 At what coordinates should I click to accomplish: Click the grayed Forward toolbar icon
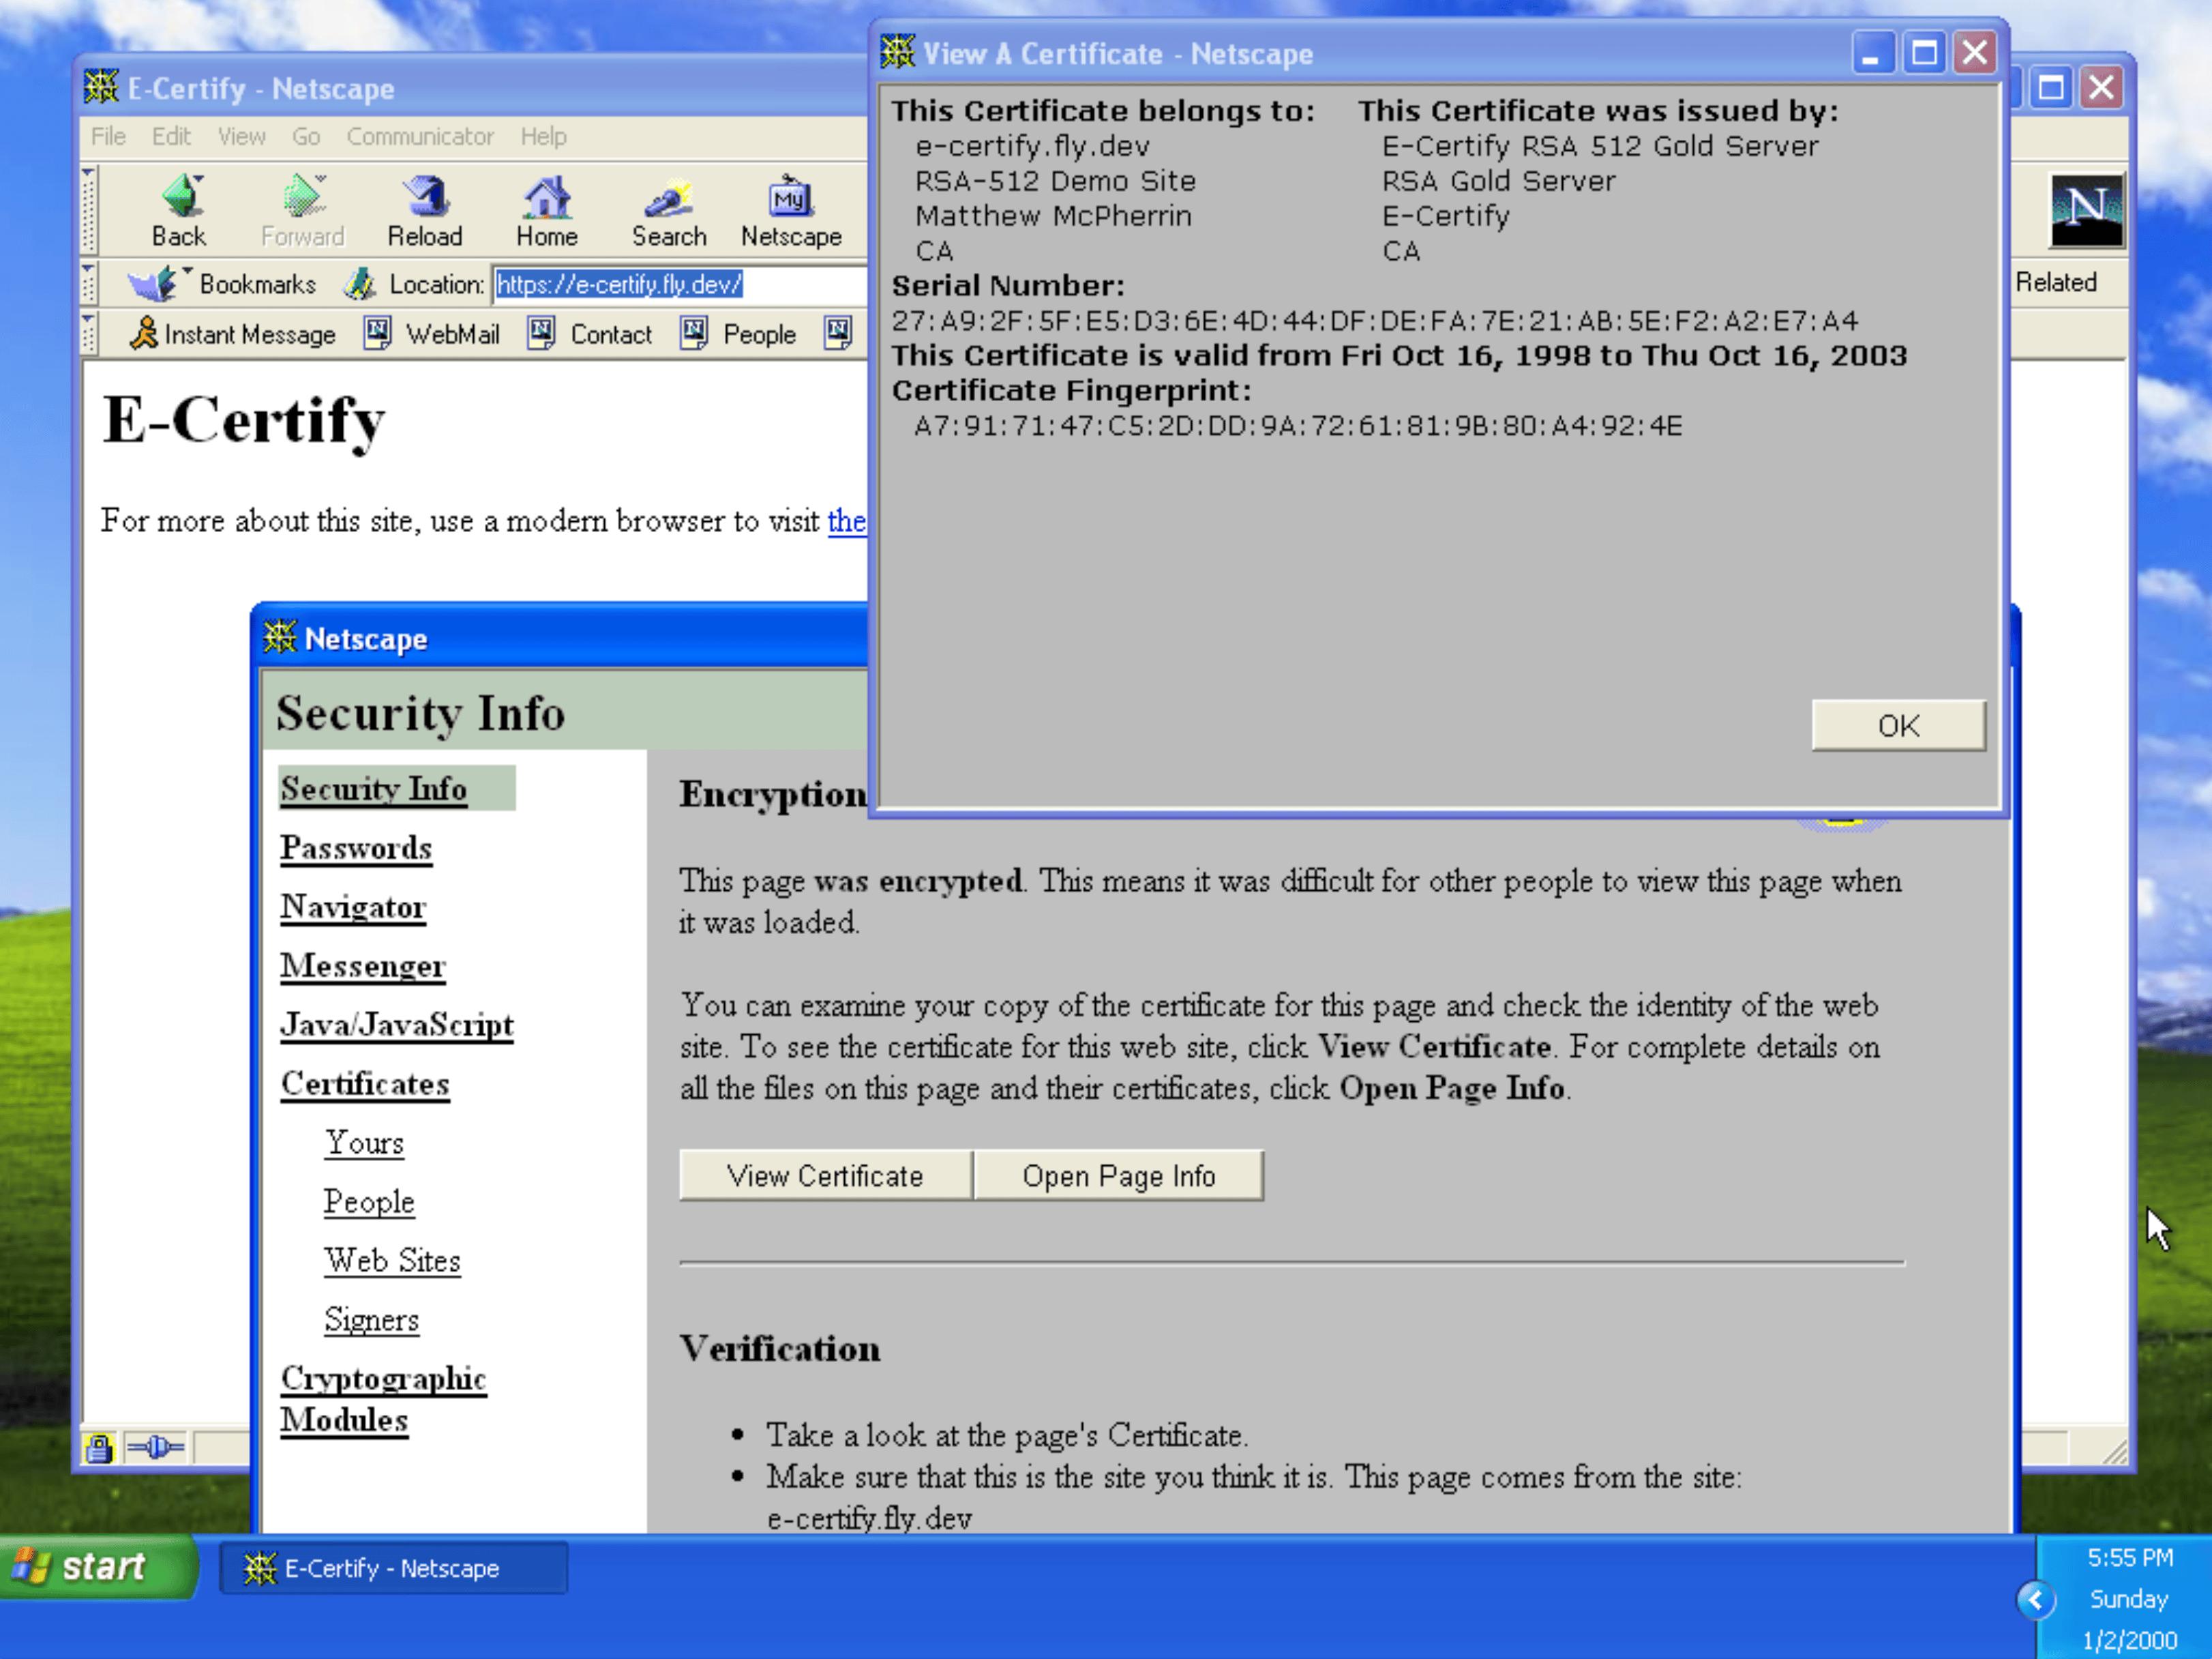point(302,210)
